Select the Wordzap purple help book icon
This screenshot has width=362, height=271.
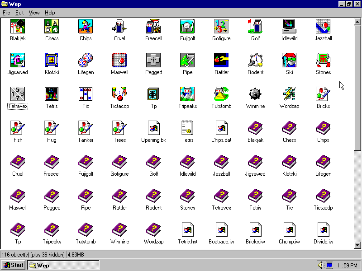pos(153,229)
